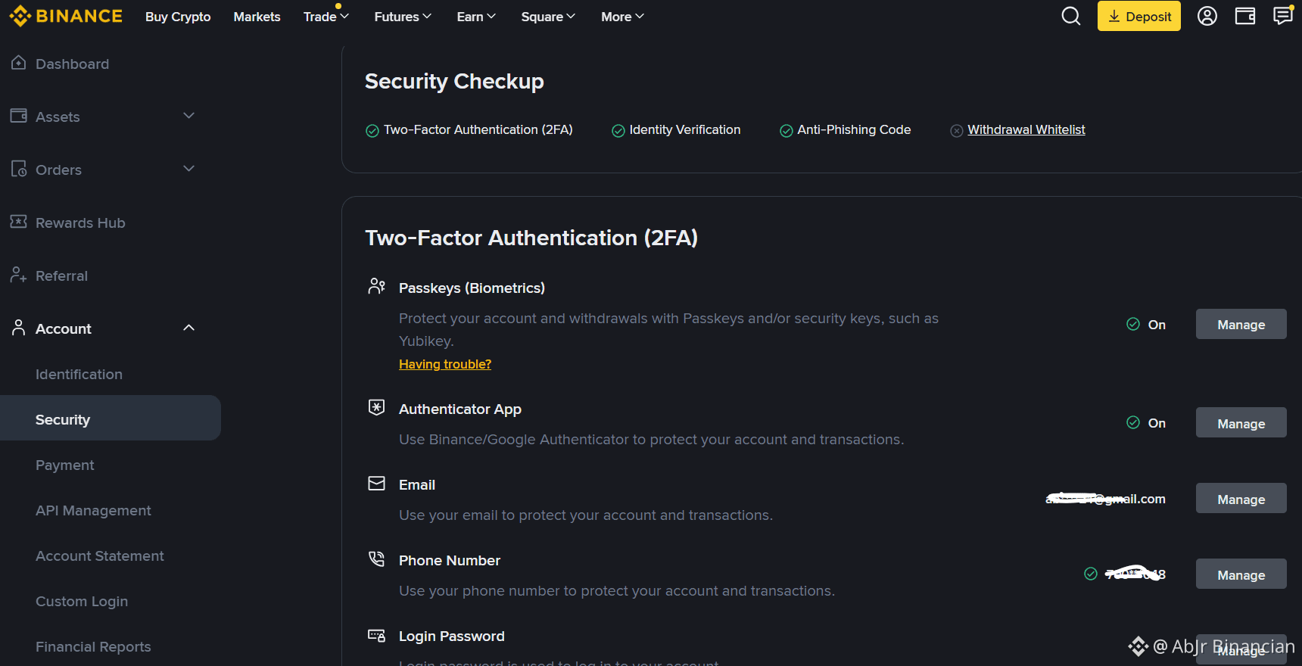Open the wallet icon in header
Viewport: 1302px width, 666px height.
point(1244,16)
